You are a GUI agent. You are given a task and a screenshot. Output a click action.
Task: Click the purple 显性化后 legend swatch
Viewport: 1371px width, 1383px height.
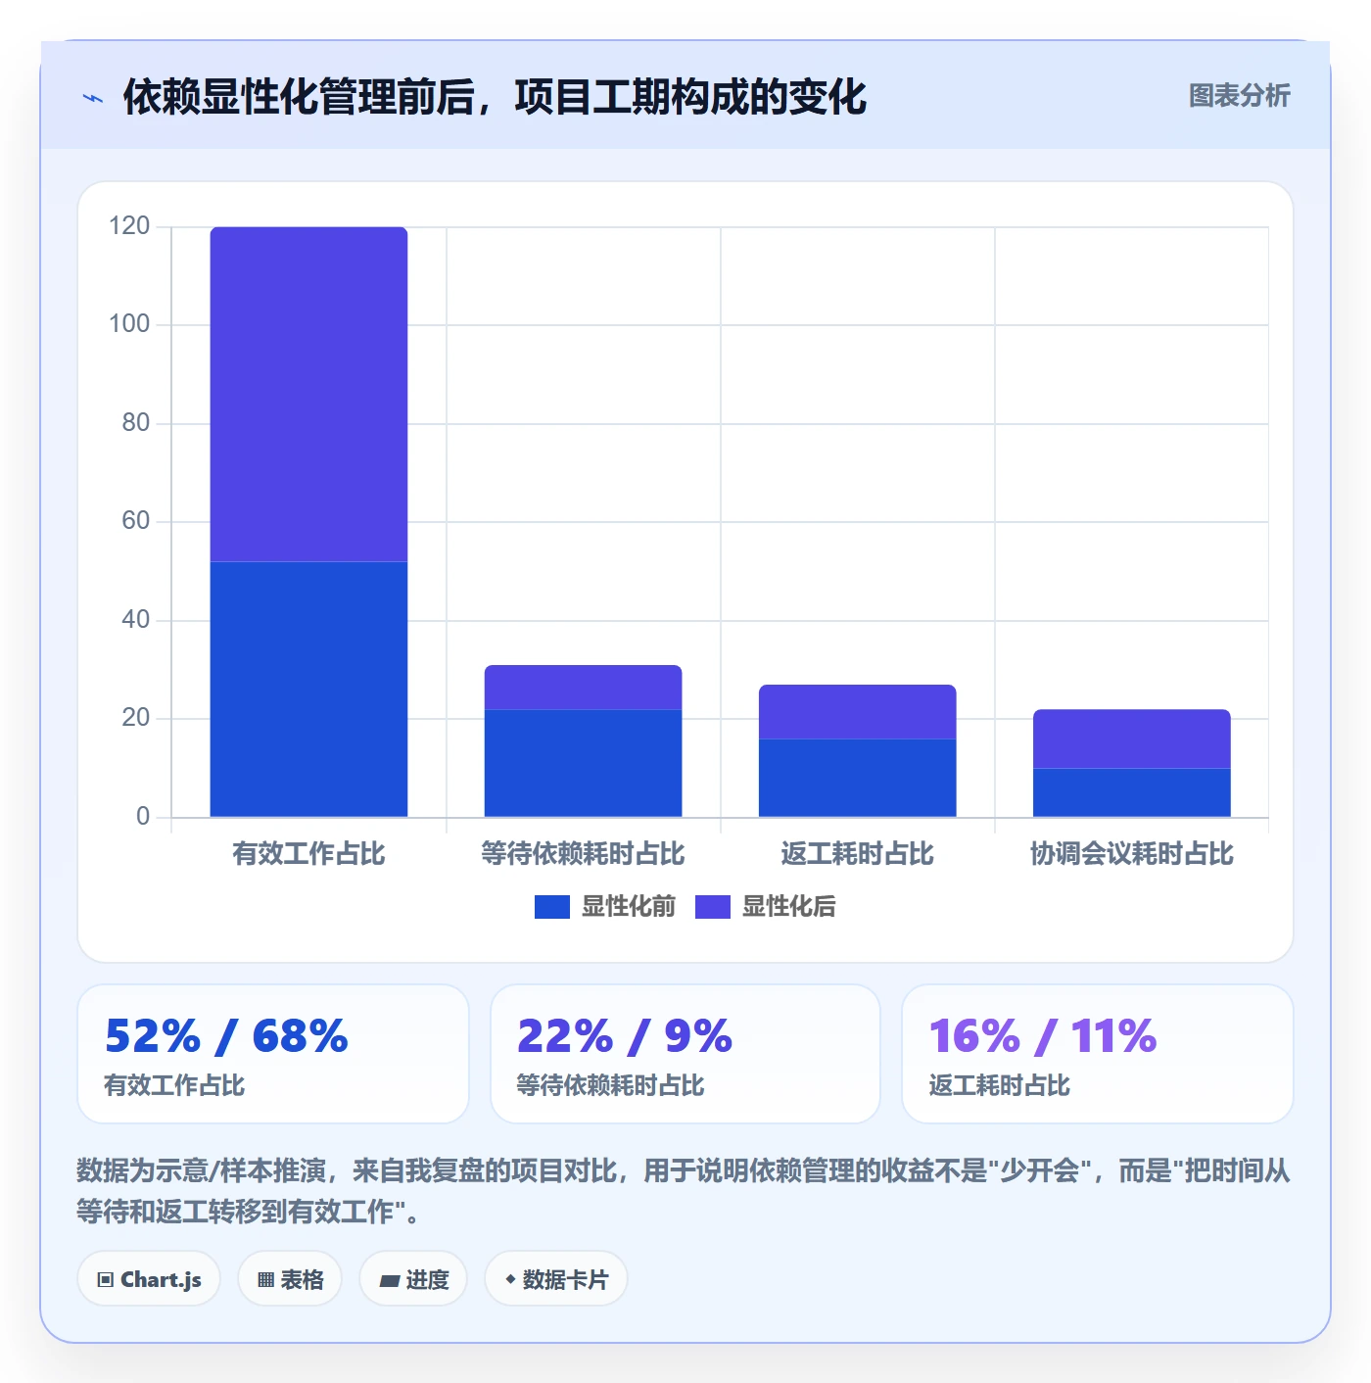coord(713,907)
